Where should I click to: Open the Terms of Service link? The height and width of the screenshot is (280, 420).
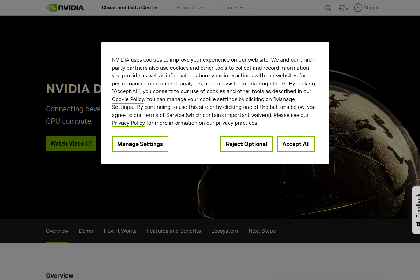(163, 115)
